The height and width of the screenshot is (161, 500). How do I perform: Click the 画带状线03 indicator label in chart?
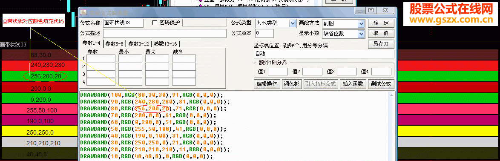tap(13, 45)
